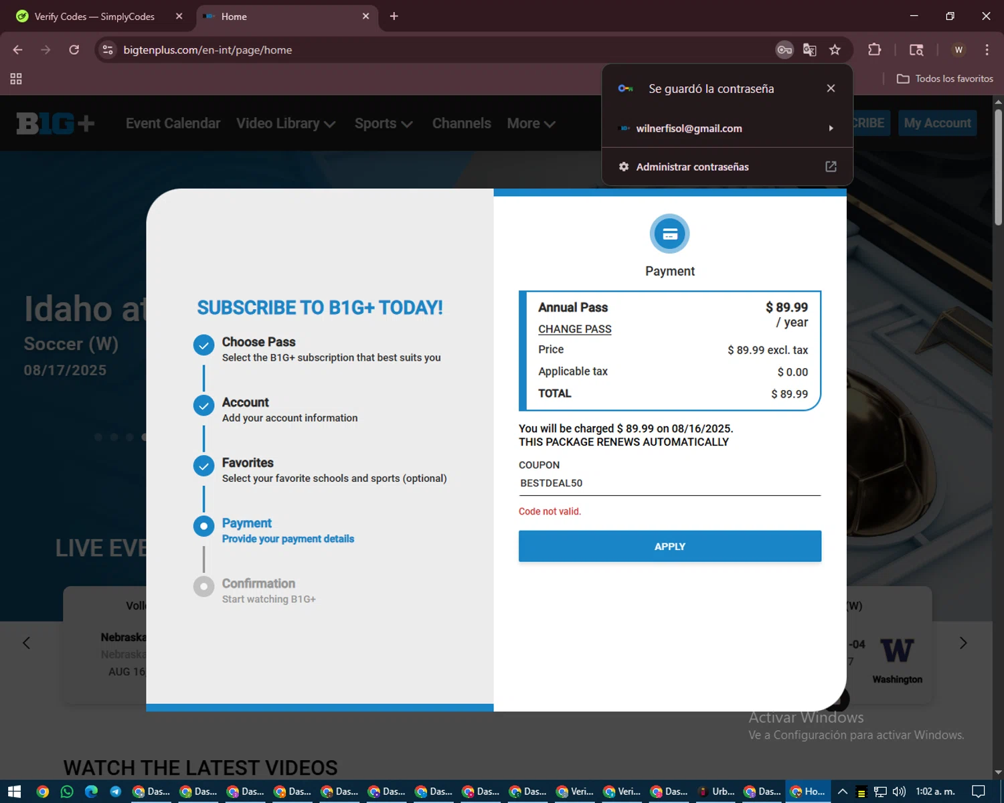Open site information icon in address bar
The image size is (1004, 803).
[x=108, y=50]
